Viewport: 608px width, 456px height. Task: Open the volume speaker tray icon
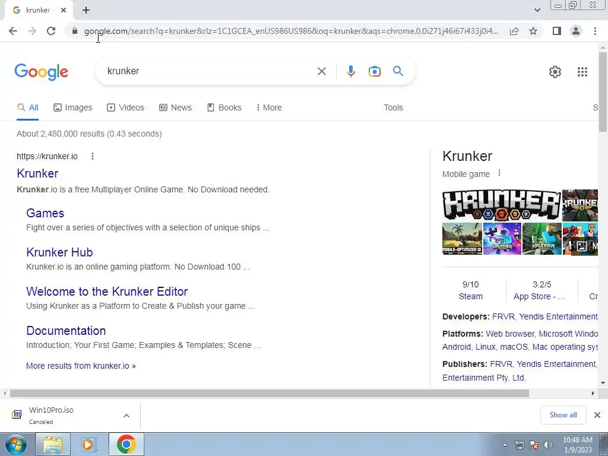coord(547,445)
